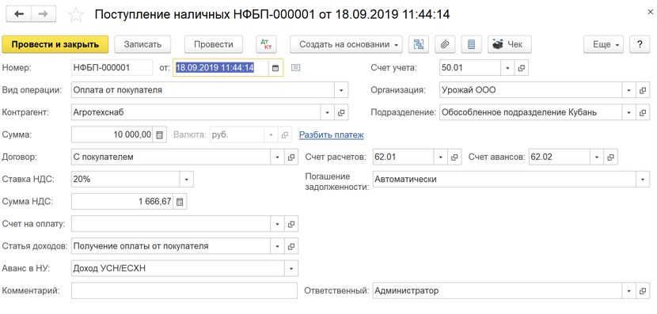Click the Комментарий input field

tap(184, 290)
